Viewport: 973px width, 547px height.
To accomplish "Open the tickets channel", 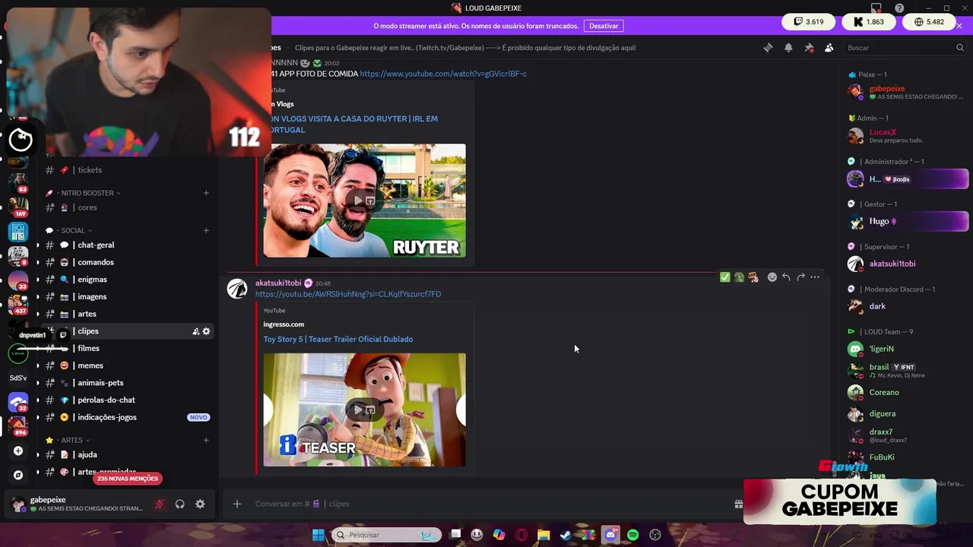I will [128, 170].
